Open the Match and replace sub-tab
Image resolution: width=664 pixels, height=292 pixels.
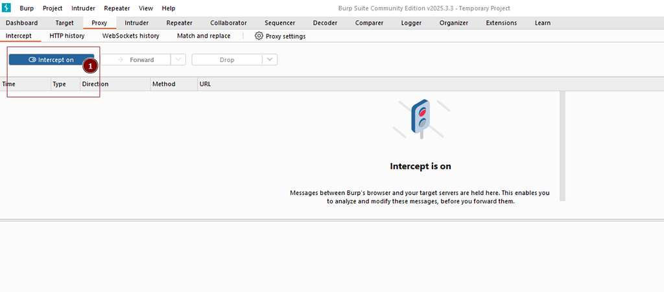tap(204, 36)
